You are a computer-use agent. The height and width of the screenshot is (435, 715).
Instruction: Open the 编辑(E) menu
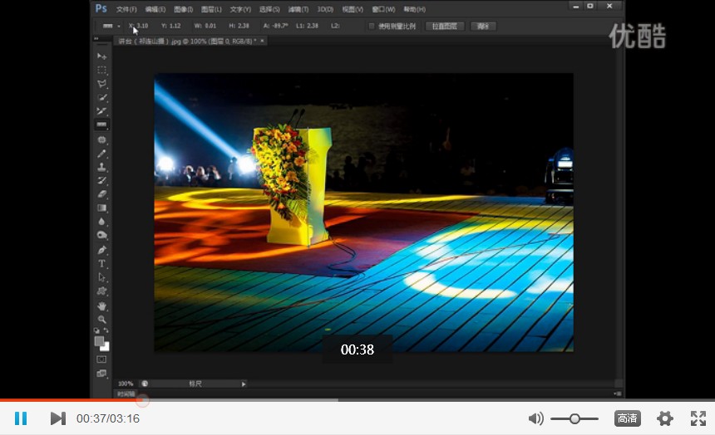pyautogui.click(x=155, y=9)
